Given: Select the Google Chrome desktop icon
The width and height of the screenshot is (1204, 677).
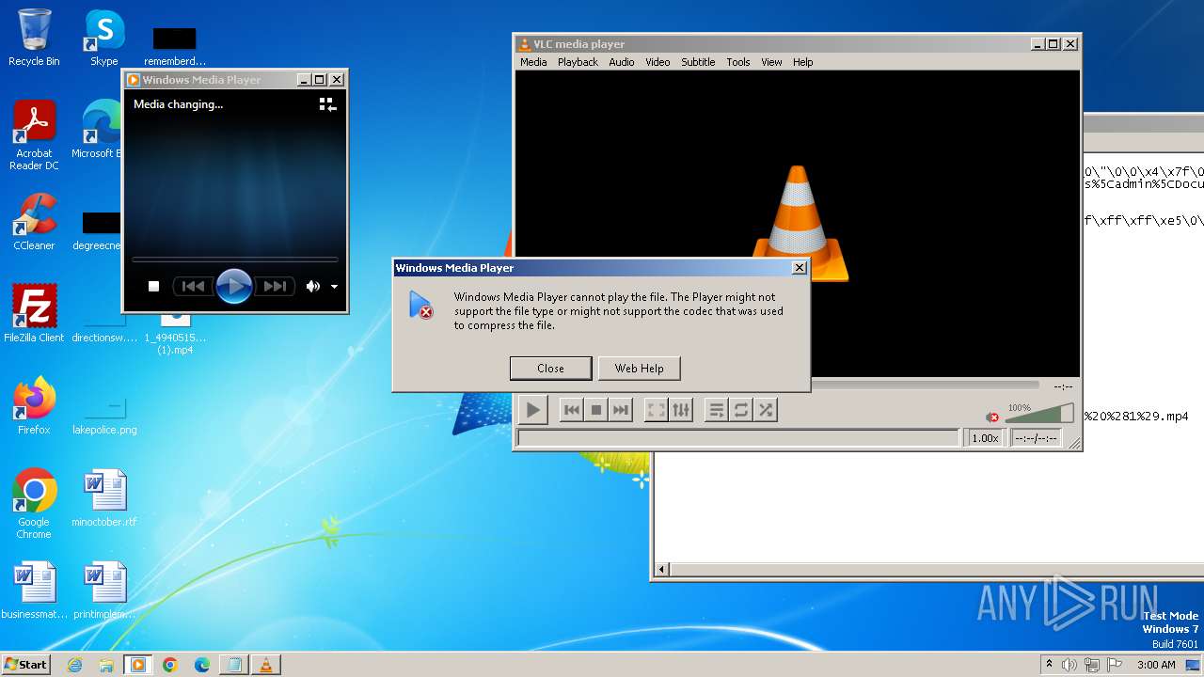Looking at the screenshot, I should (x=34, y=504).
